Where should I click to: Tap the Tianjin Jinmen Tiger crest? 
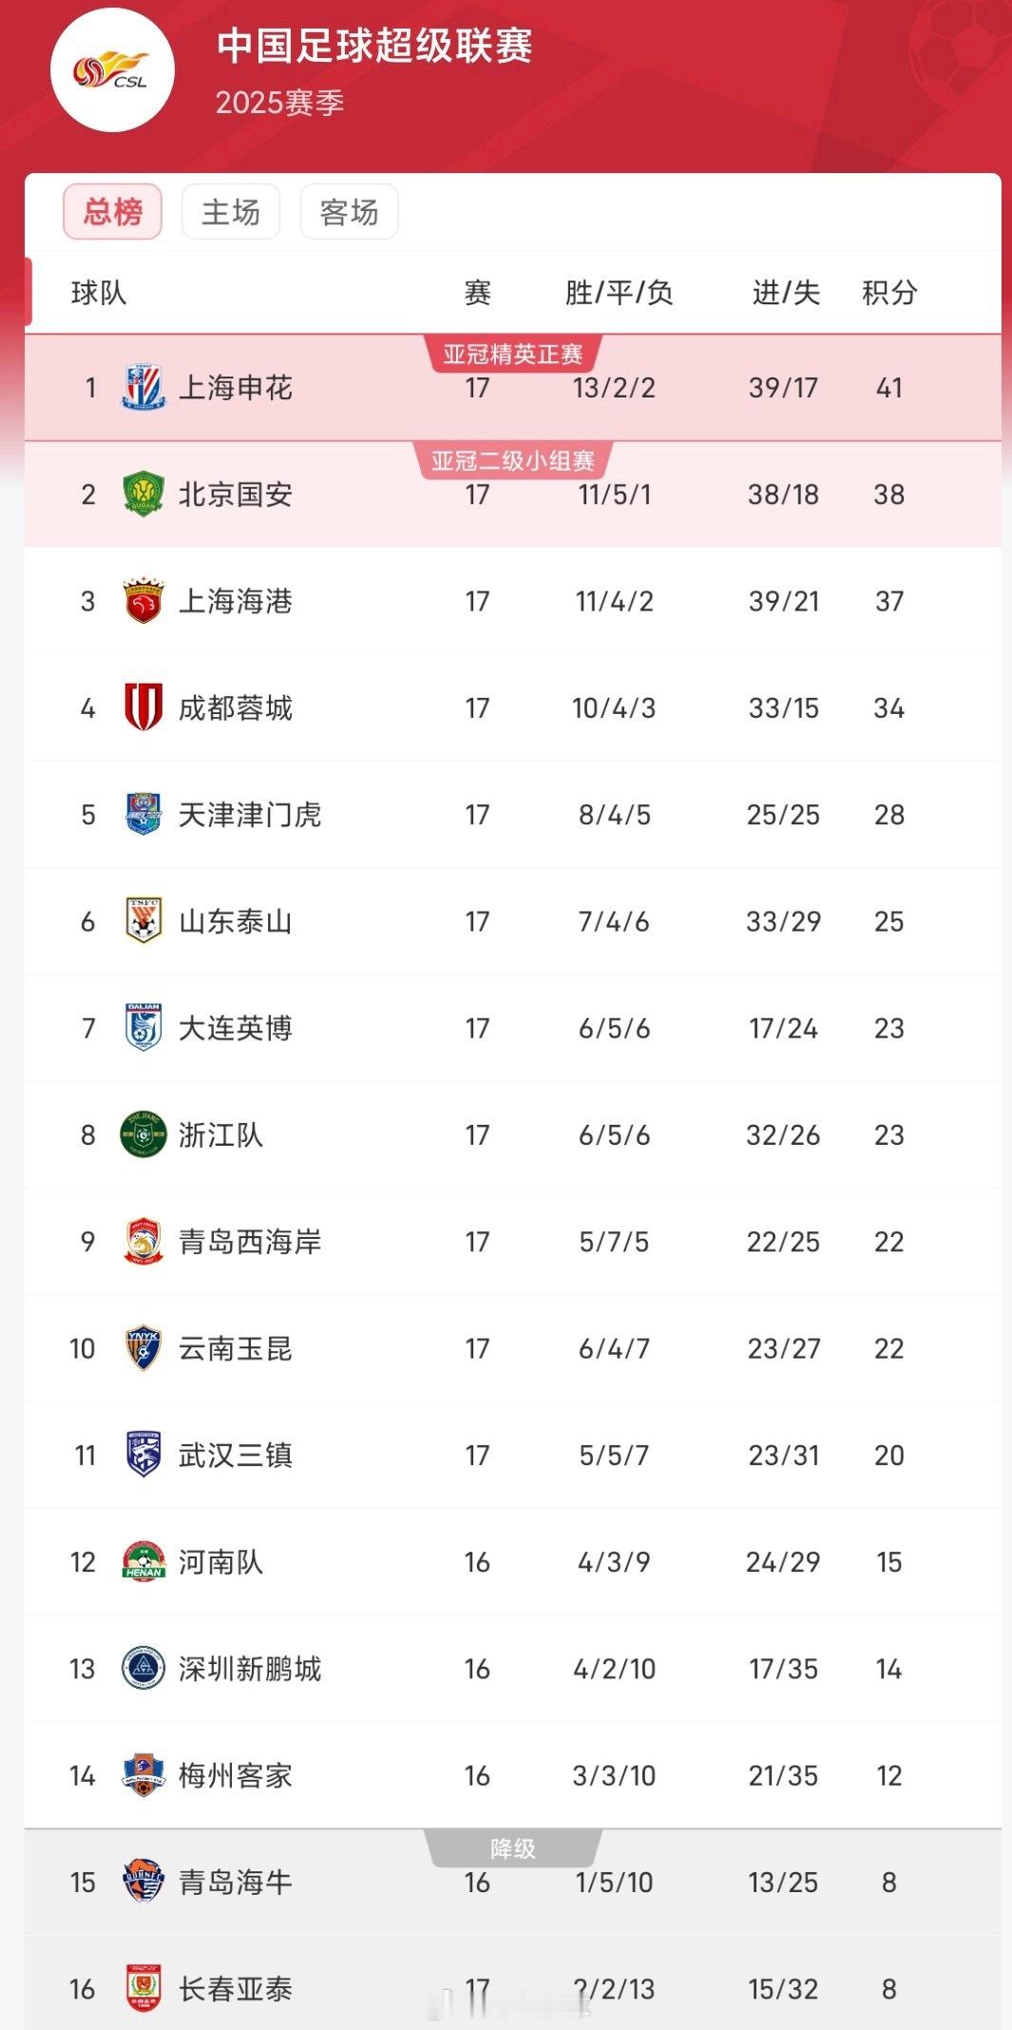pos(143,814)
